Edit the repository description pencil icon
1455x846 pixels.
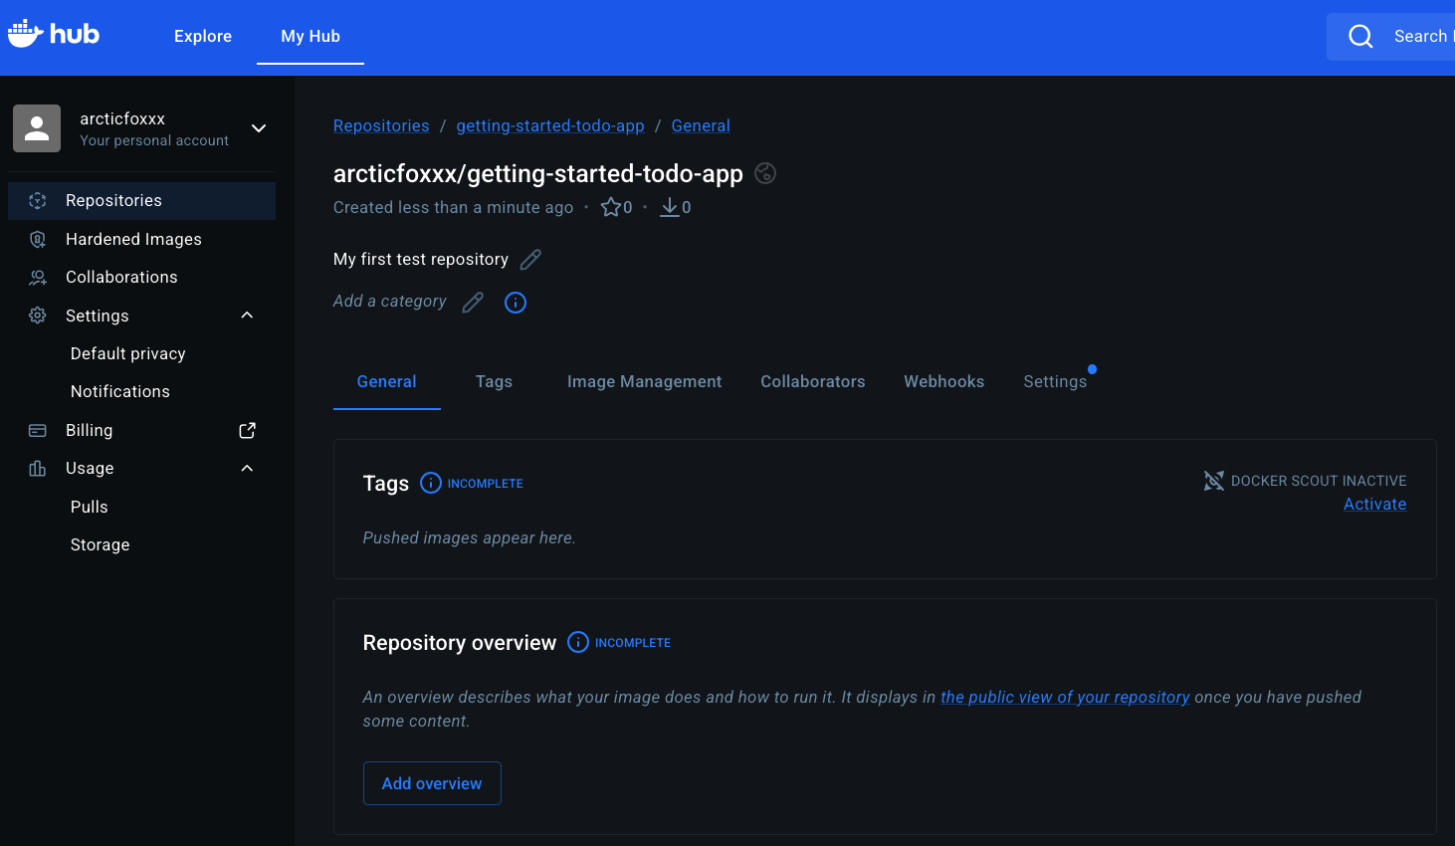point(531,260)
